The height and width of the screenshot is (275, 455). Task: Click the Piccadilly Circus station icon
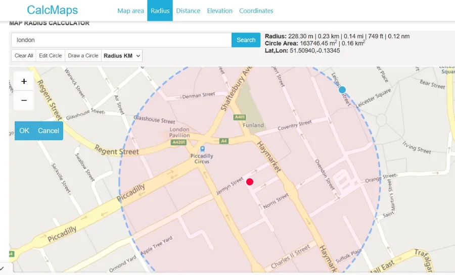coord(202,149)
